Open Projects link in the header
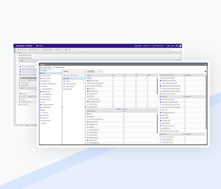 click(x=40, y=46)
